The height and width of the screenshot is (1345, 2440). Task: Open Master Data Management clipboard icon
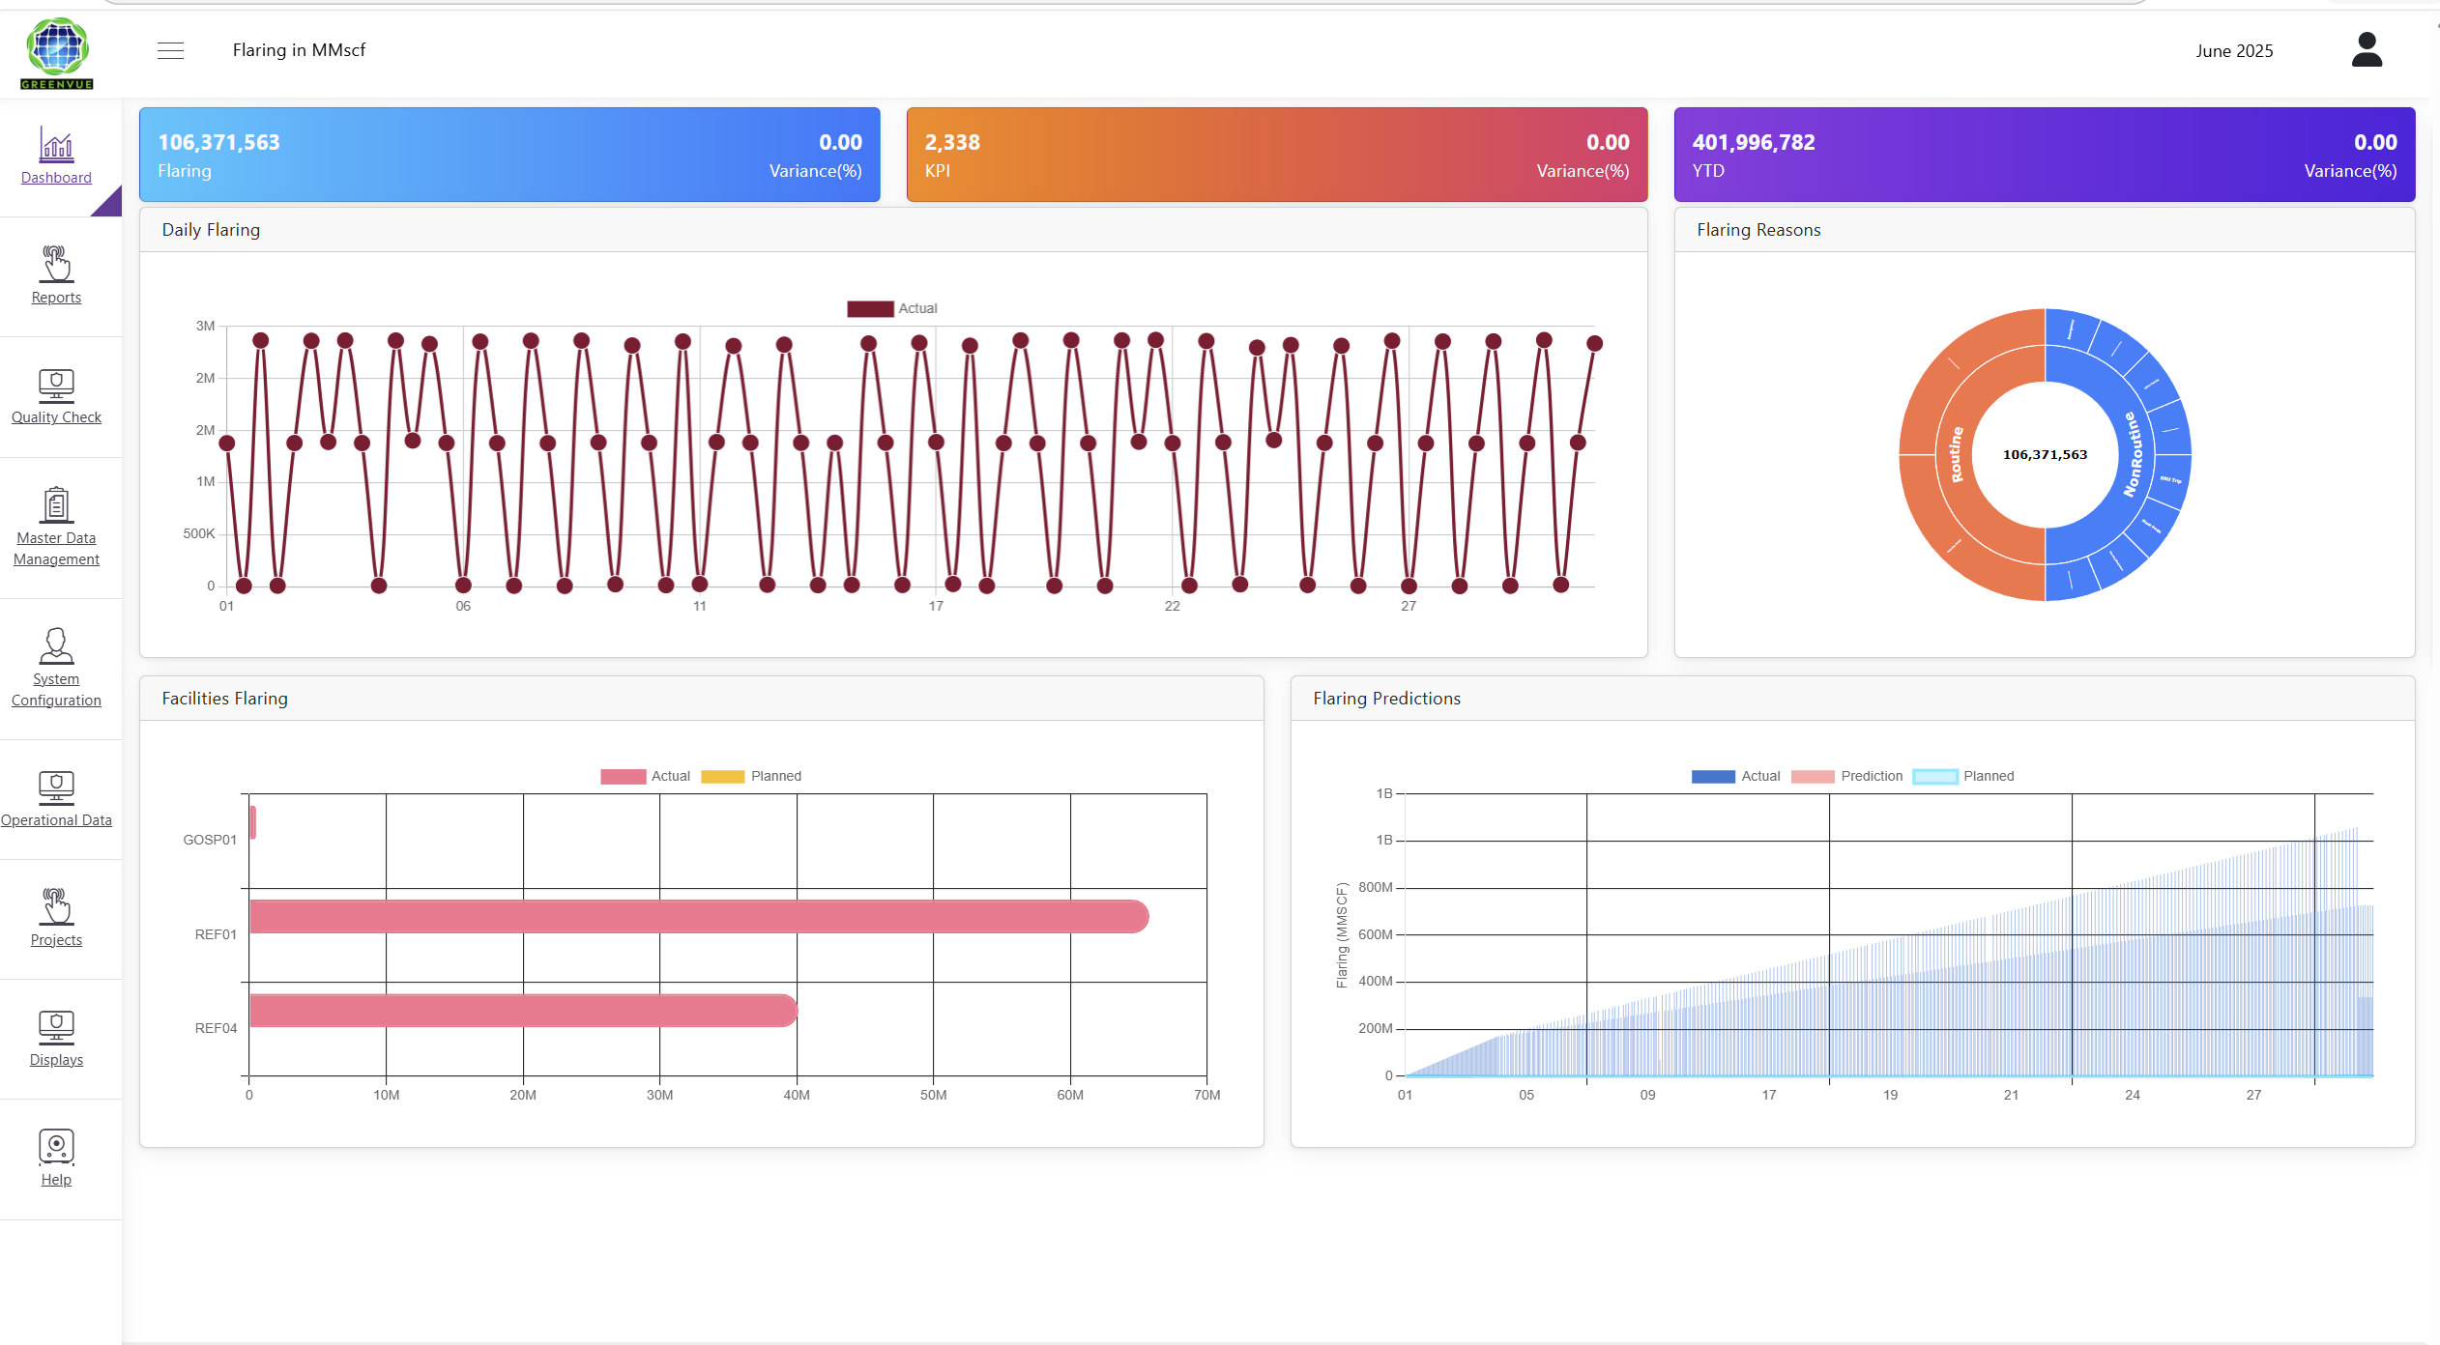[x=56, y=504]
